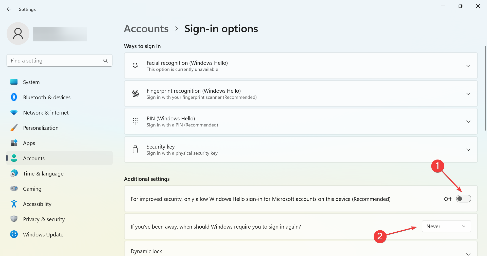Go to Time & language settings
The height and width of the screenshot is (256, 487).
[43, 174]
